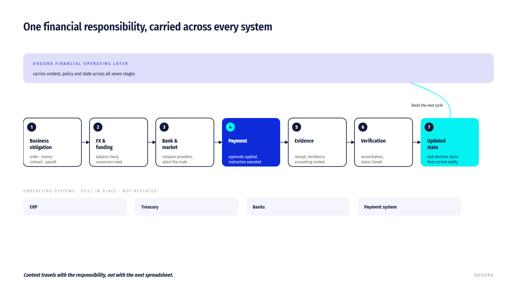Image resolution: width=517 pixels, height=291 pixels.
Task: Click the number 6 stage badge
Action: (363, 127)
